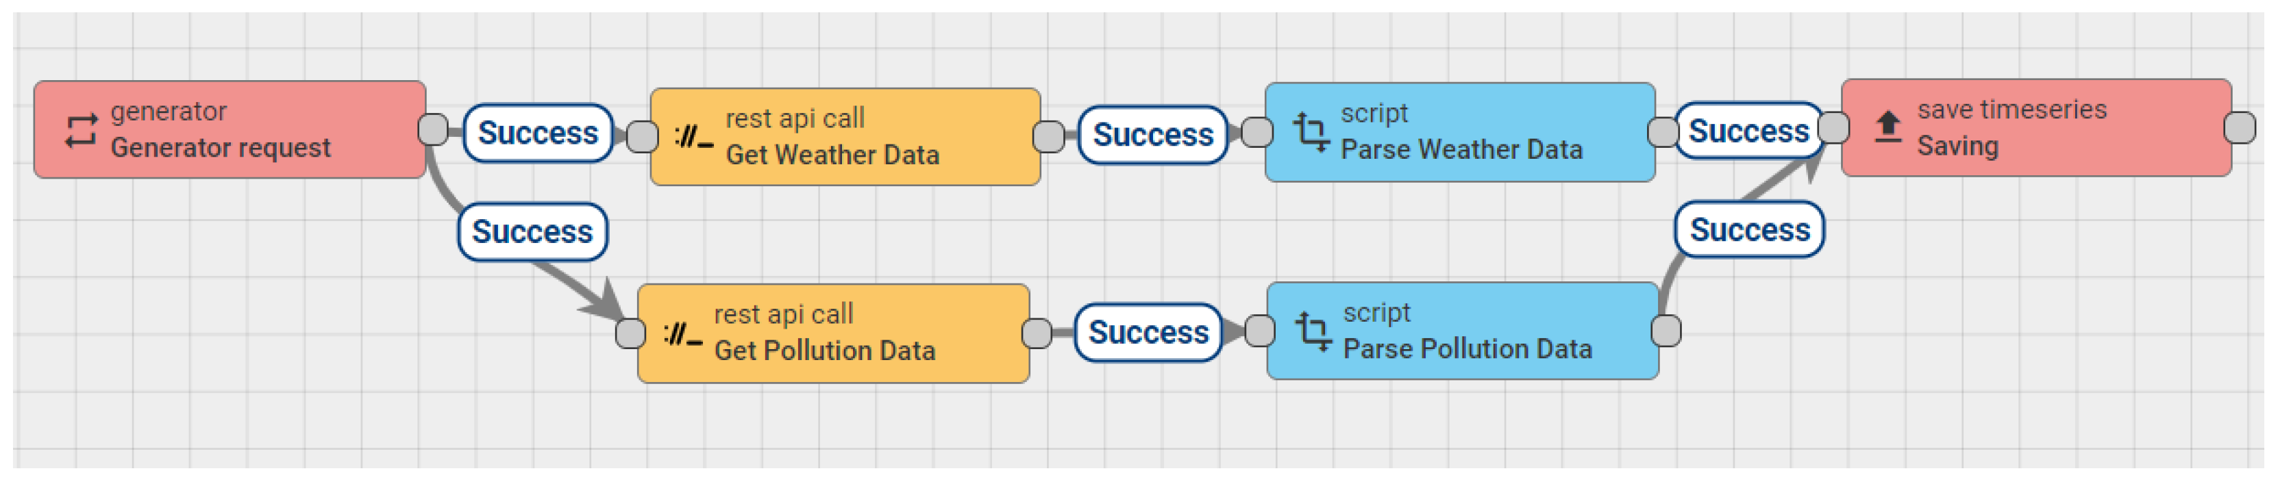Click the Get Weather Data rest api icon
The width and height of the screenshot is (2278, 484).
point(693,137)
